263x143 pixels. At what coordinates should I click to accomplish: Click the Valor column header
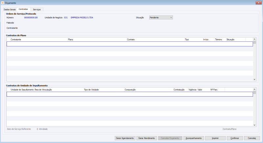pos(203,90)
